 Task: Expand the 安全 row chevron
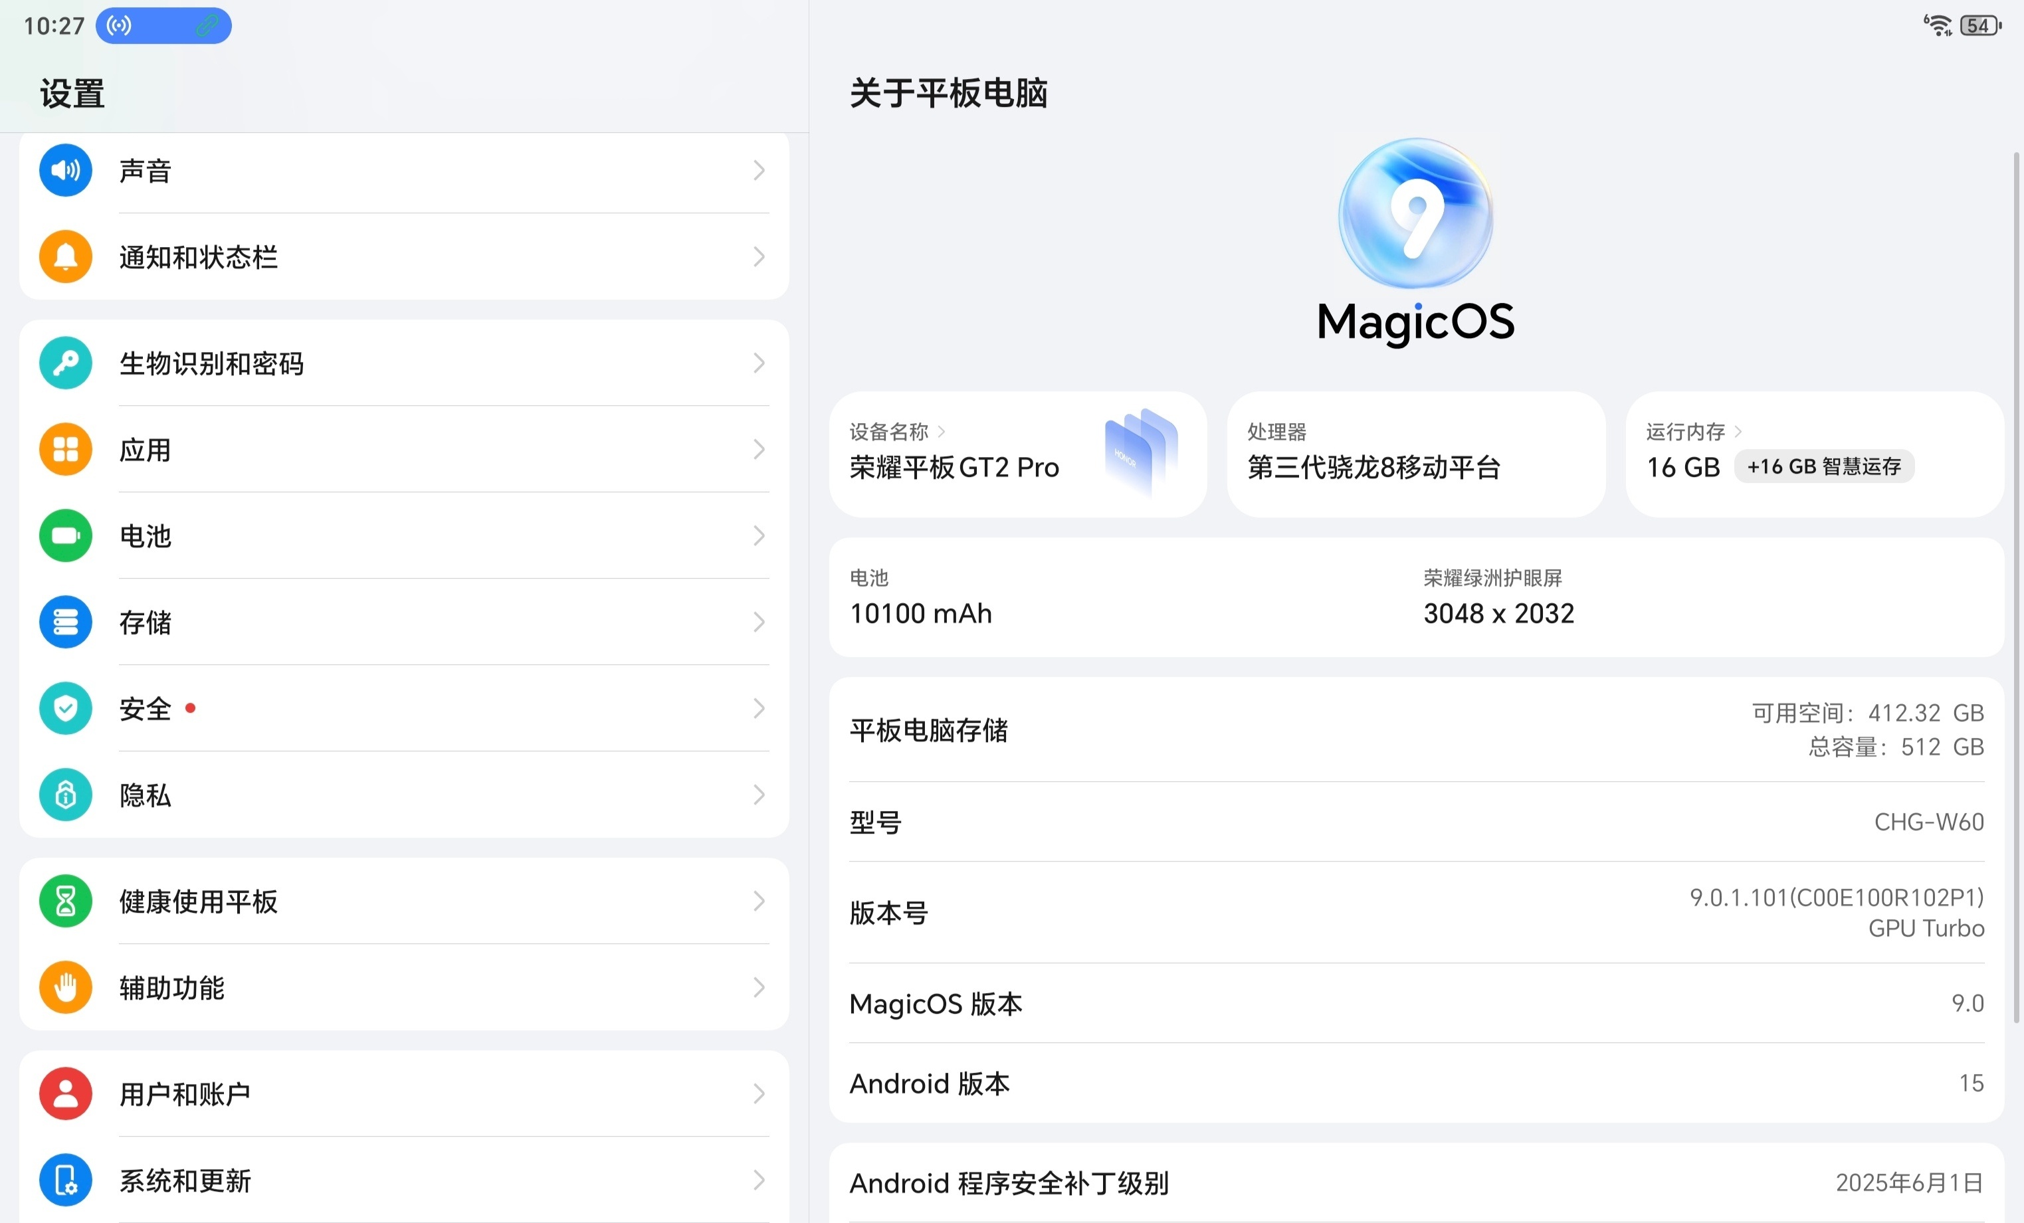click(759, 708)
